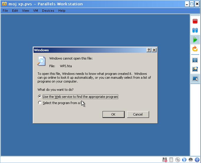
Task: Click the file search icon in dialog
Action: click(x=41, y=61)
